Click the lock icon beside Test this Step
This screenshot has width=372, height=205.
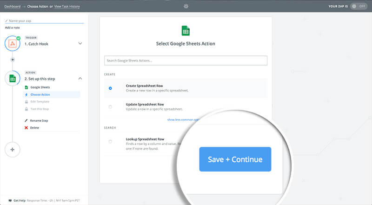tap(27, 109)
